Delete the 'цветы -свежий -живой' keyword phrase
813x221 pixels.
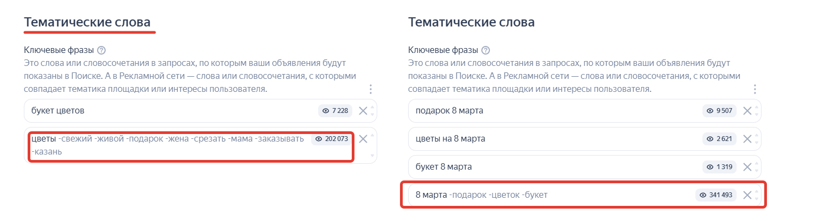363,139
